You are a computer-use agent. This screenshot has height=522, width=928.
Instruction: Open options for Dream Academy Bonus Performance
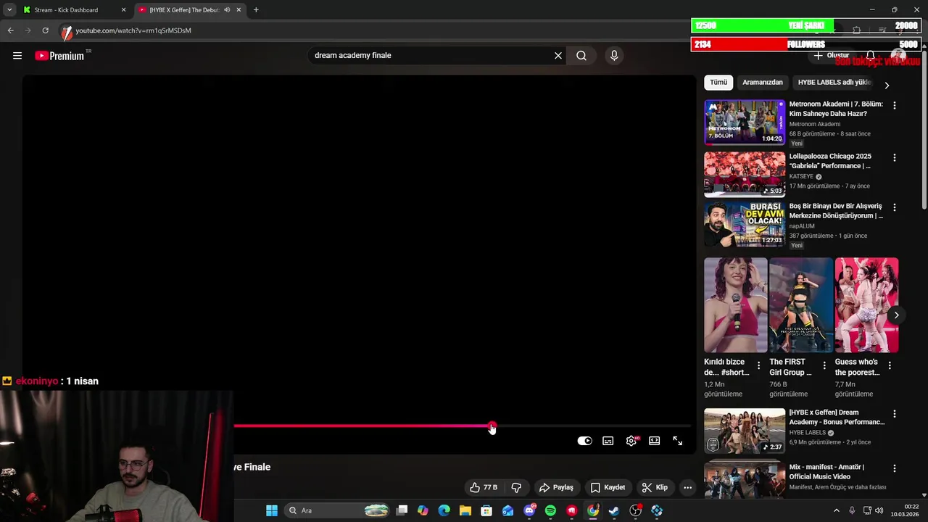point(894,414)
